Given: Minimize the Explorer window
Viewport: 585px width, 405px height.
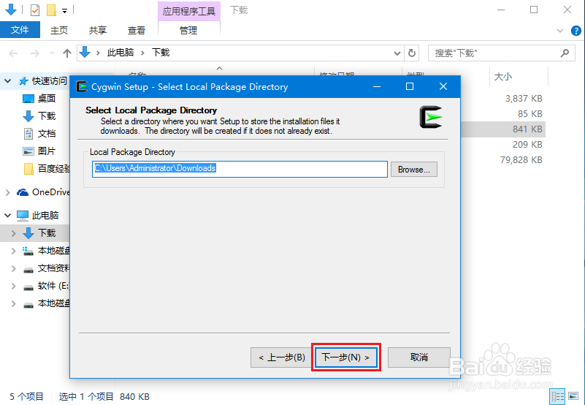Looking at the screenshot, I should (501, 10).
